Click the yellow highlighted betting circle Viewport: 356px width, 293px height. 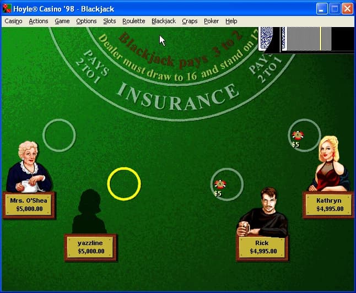[x=124, y=184]
